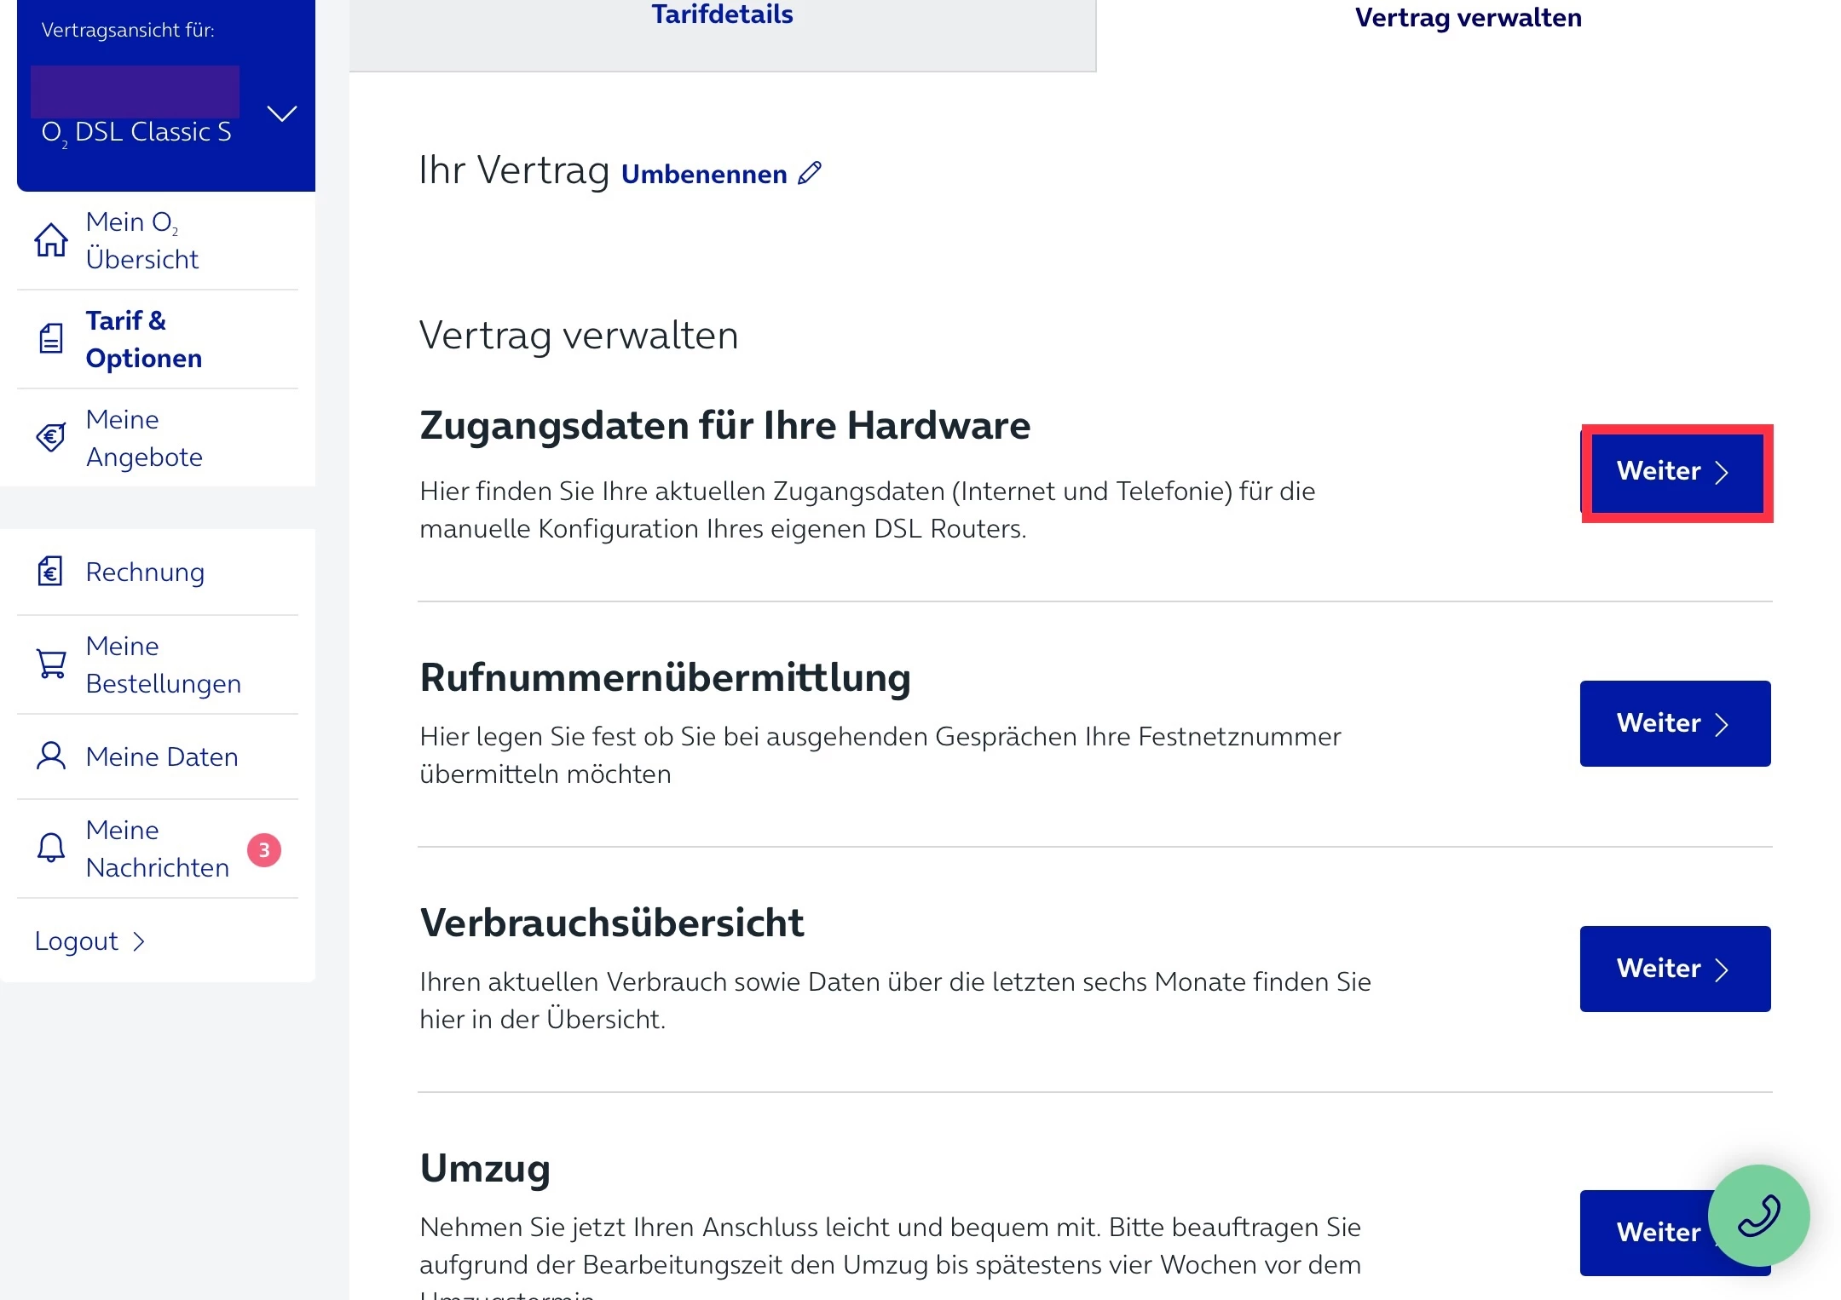
Task: Click the bell icon for Meine Nachrichten
Action: pos(51,848)
